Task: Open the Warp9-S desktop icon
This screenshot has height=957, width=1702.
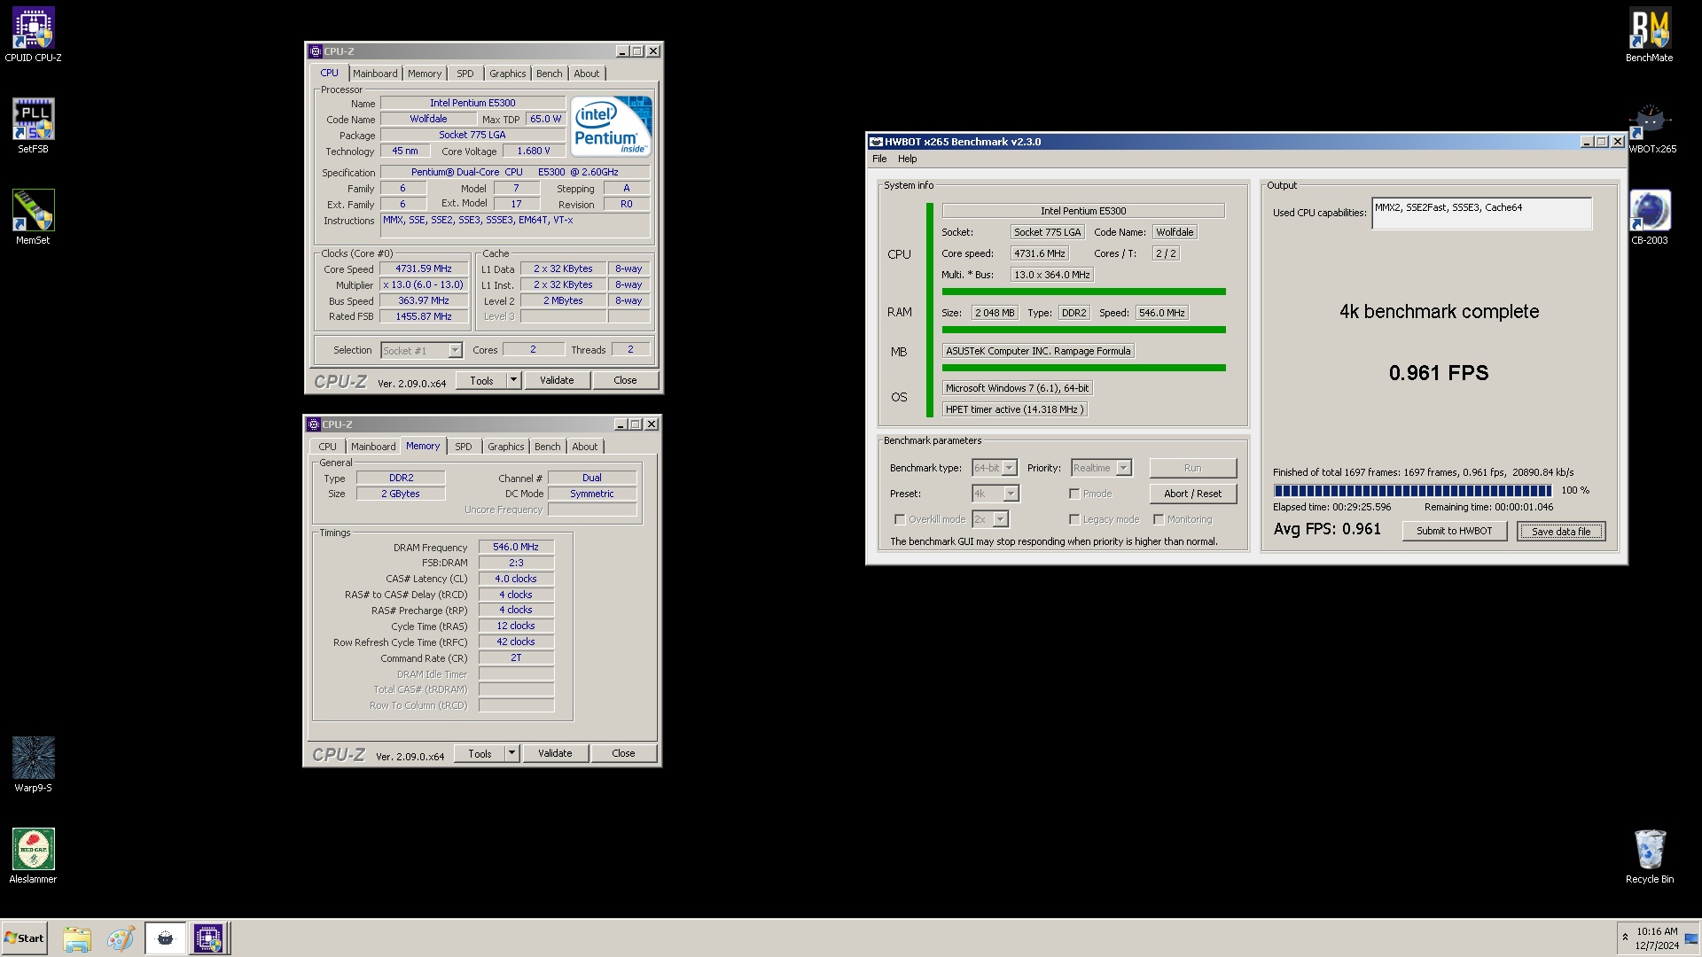Action: click(33, 765)
